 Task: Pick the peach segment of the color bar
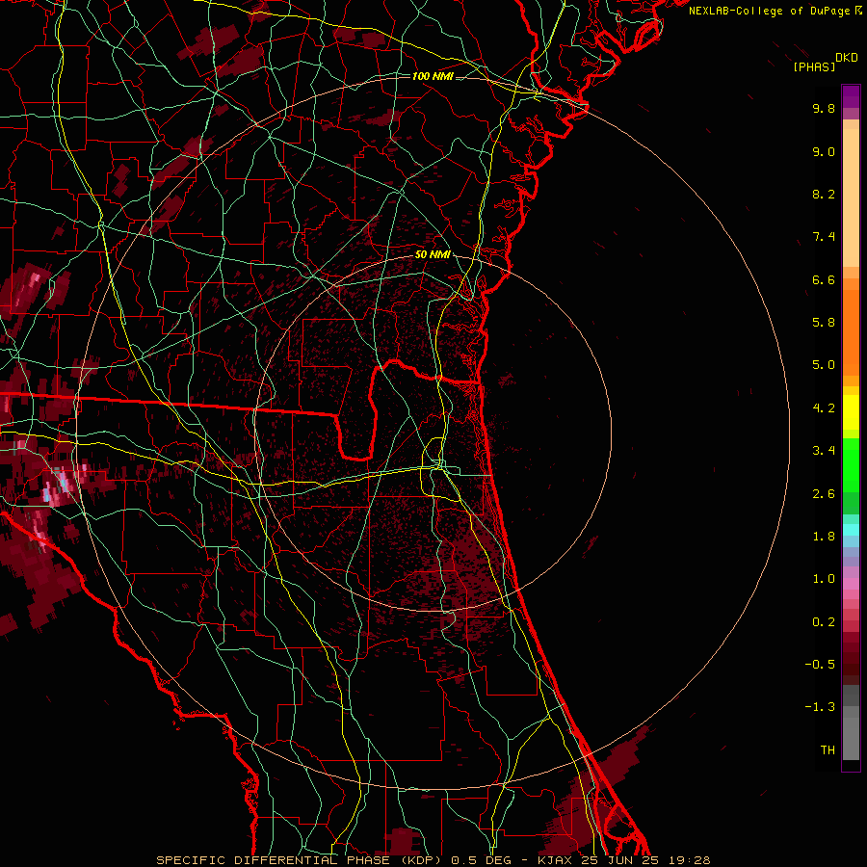tap(851, 199)
